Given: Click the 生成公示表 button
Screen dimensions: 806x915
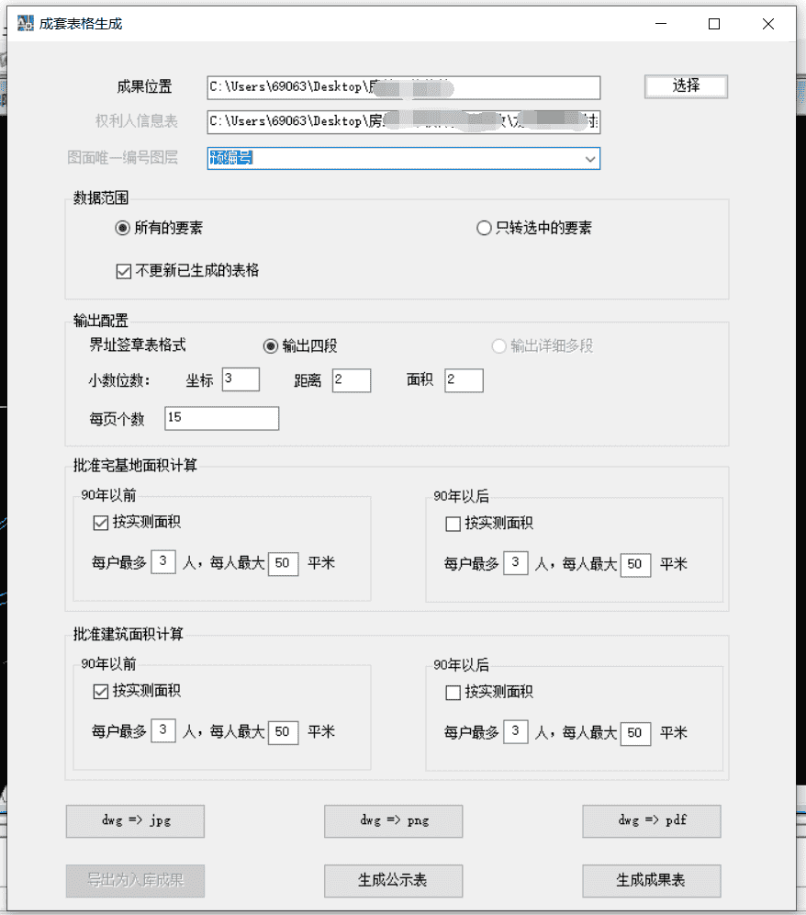Looking at the screenshot, I should point(393,880).
